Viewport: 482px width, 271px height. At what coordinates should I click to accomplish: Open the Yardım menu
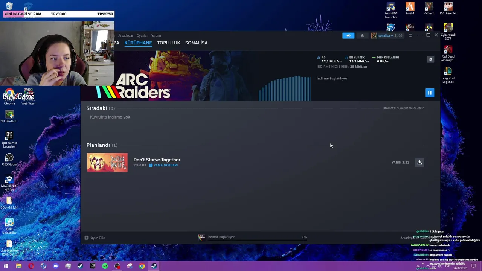click(x=156, y=35)
